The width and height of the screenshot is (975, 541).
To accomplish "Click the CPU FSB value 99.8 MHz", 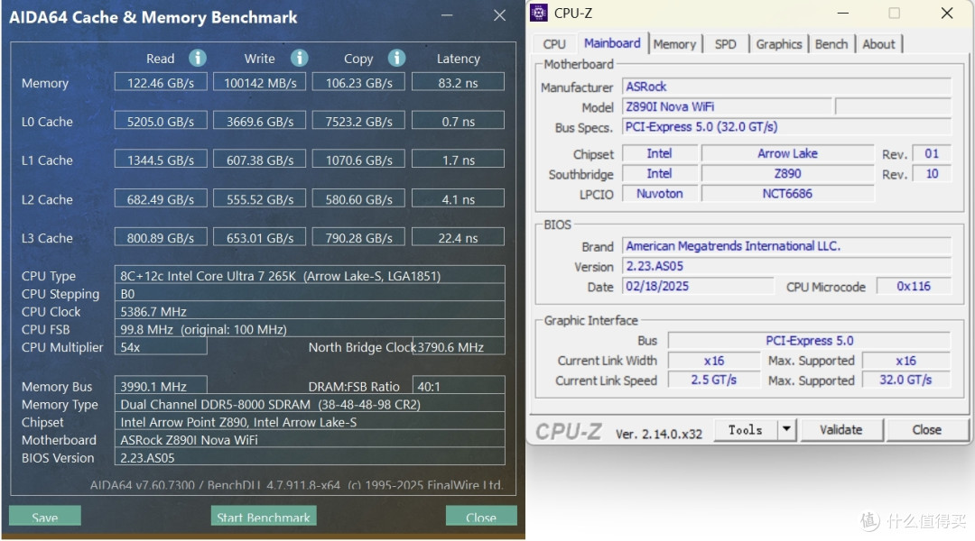I will 310,329.
